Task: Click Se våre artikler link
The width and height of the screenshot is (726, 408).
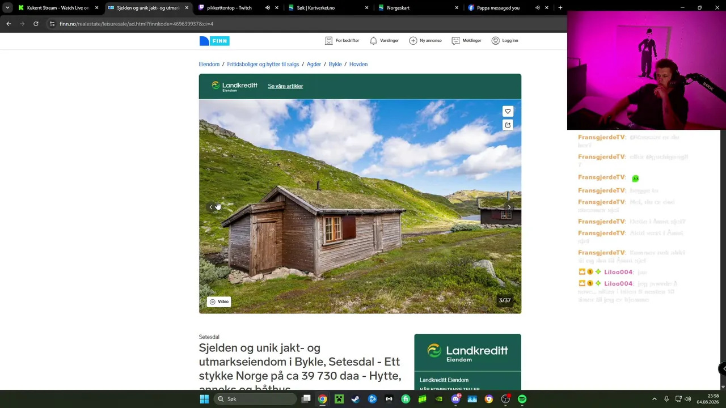Action: (285, 86)
